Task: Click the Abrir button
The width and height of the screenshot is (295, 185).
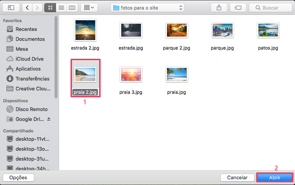Action: click(x=275, y=177)
